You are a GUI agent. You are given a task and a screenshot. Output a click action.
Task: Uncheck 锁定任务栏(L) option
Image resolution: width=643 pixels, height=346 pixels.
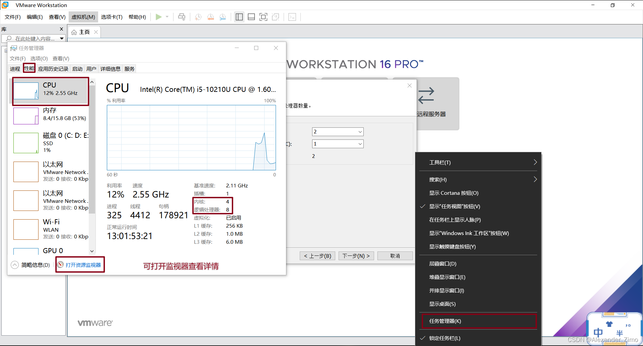pyautogui.click(x=478, y=338)
